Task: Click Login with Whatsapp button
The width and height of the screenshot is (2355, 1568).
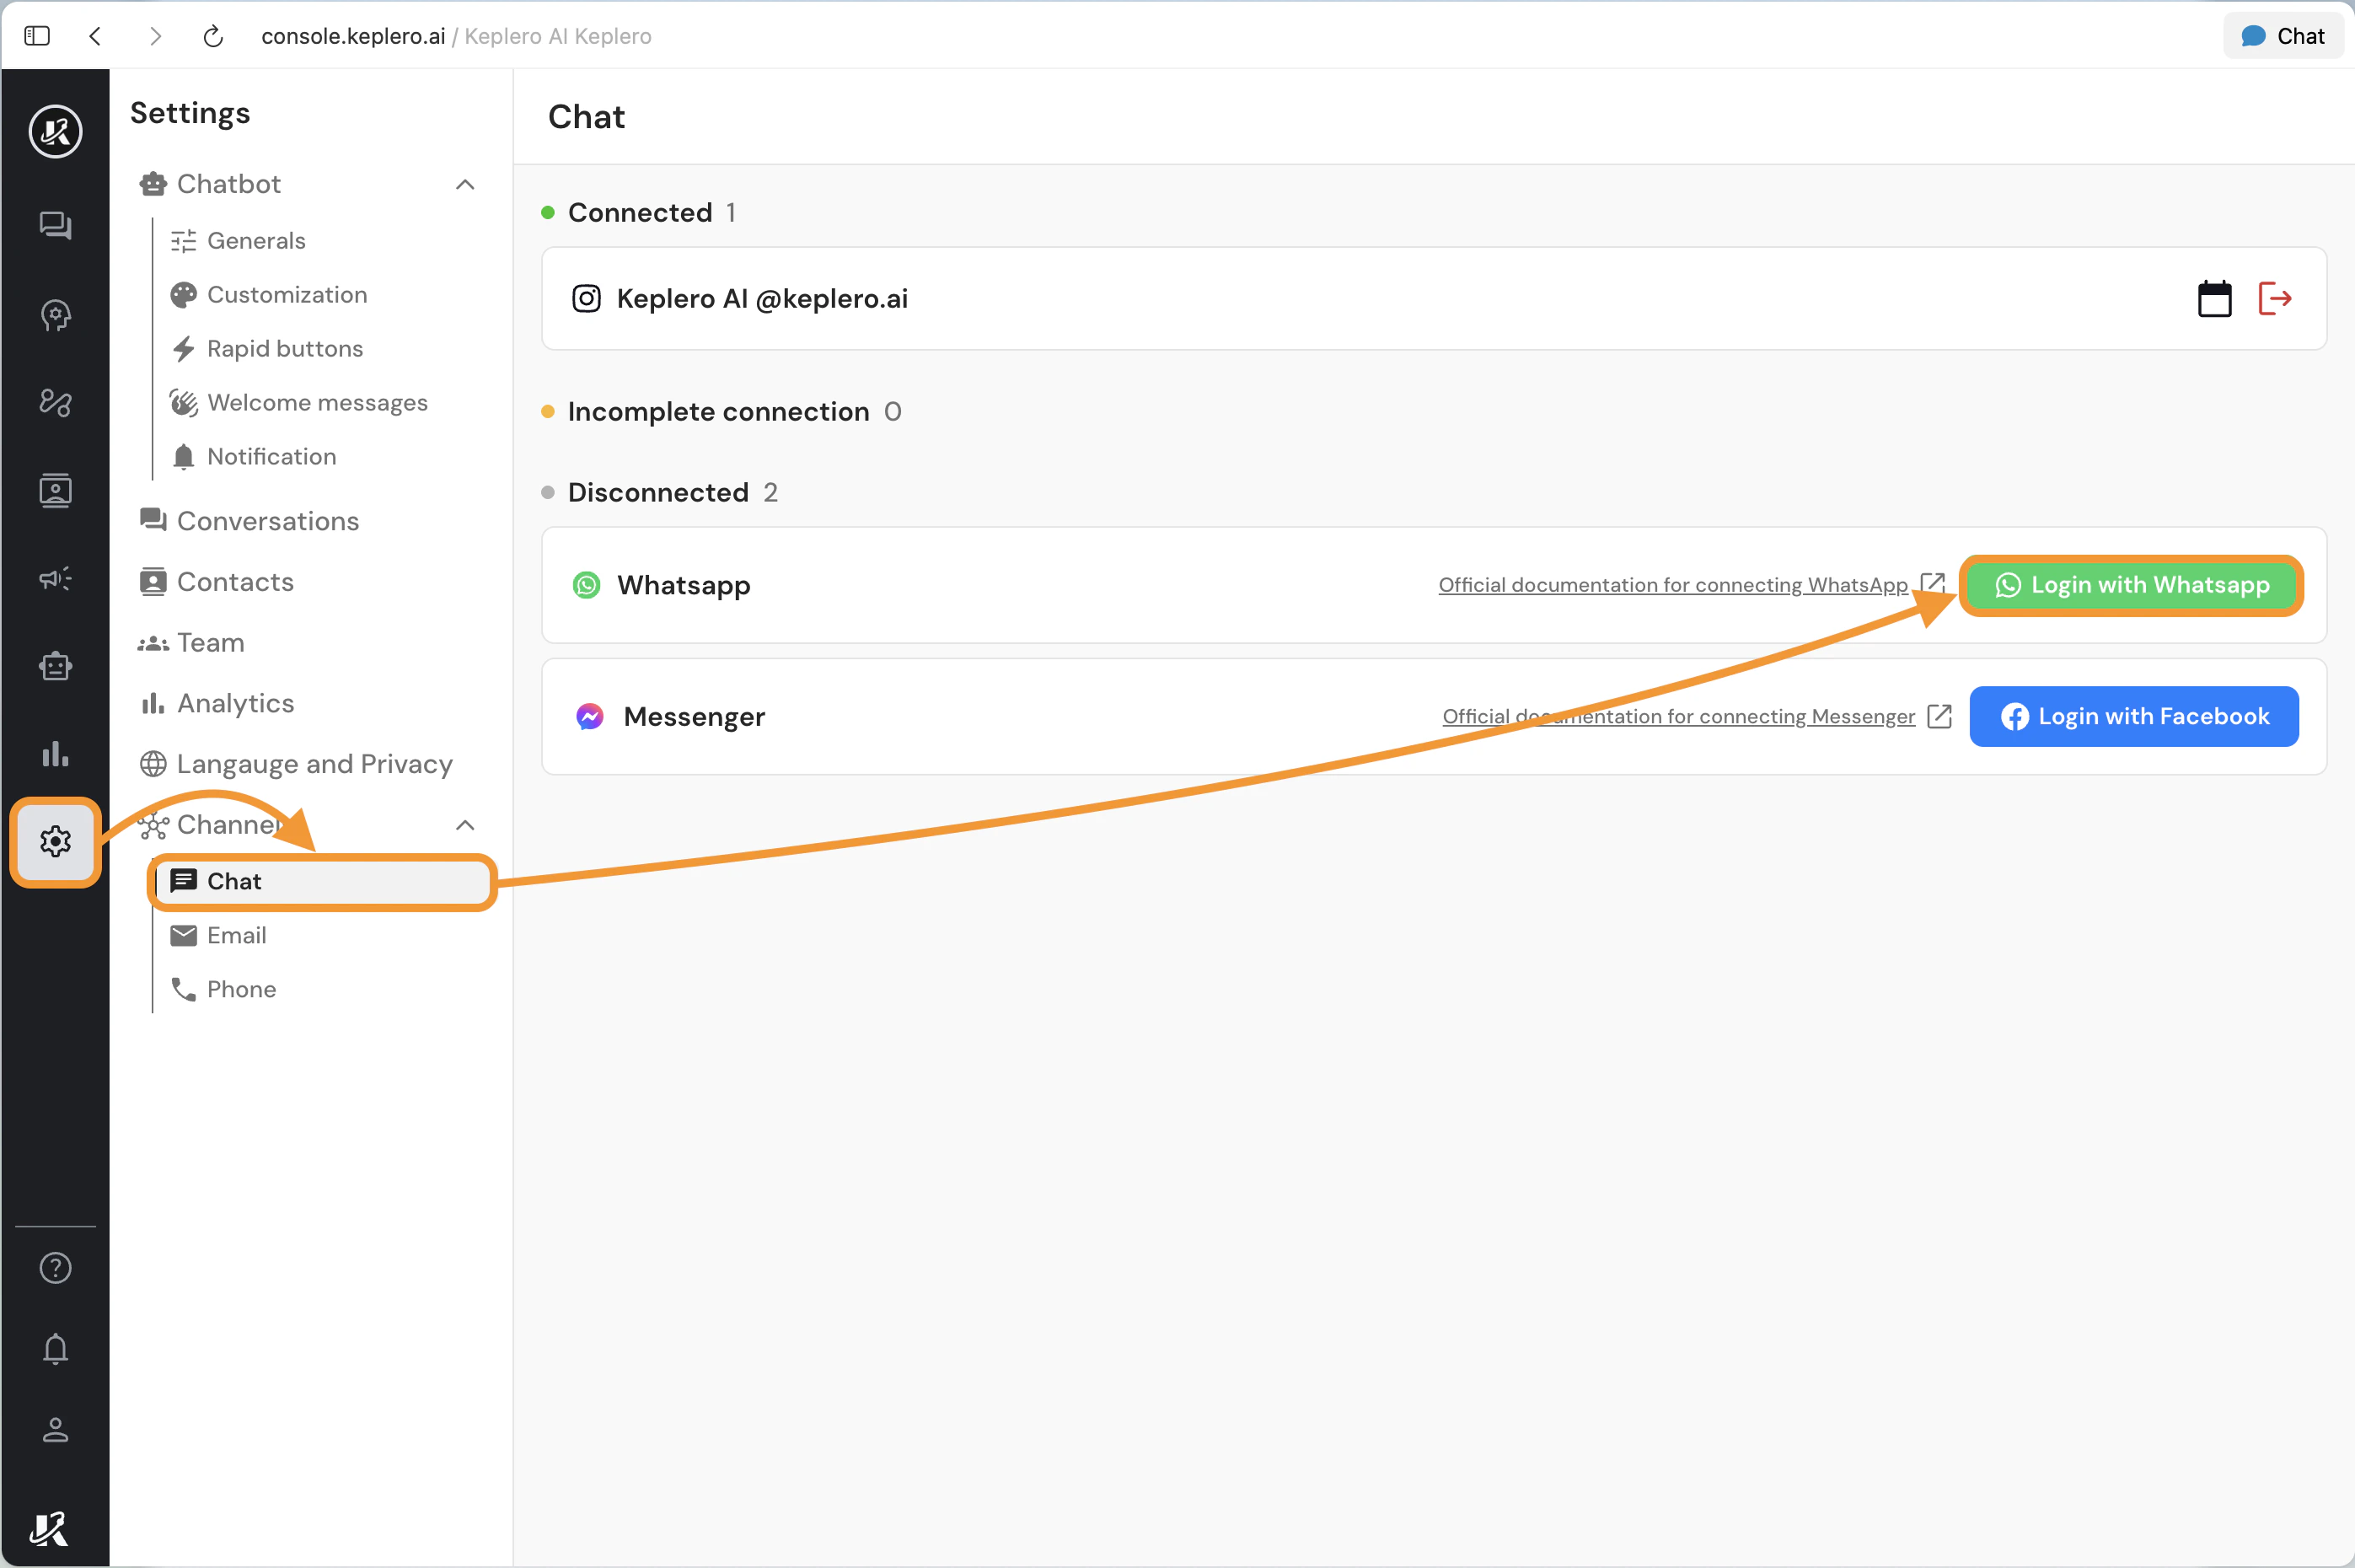Action: (2131, 585)
